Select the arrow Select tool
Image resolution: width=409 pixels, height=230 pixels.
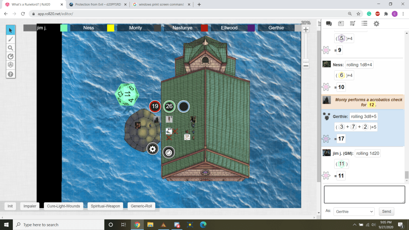pyautogui.click(x=11, y=30)
